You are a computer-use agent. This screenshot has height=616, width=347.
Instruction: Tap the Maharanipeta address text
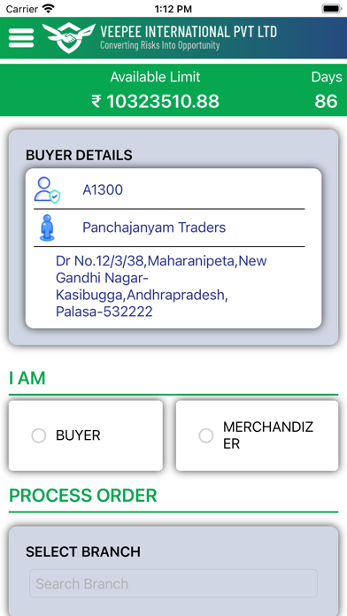161,286
